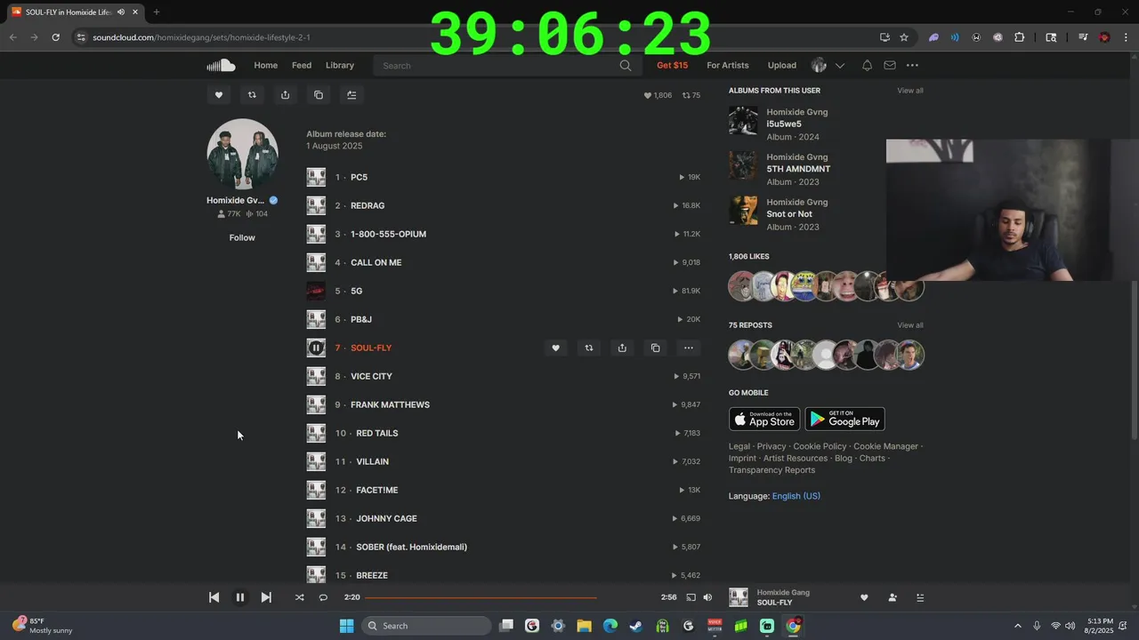Open the 5TH AMNDMNT album
The image size is (1139, 640).
tap(798, 169)
